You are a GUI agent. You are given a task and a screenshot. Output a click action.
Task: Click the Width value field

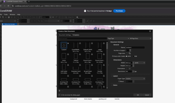coord(129,63)
